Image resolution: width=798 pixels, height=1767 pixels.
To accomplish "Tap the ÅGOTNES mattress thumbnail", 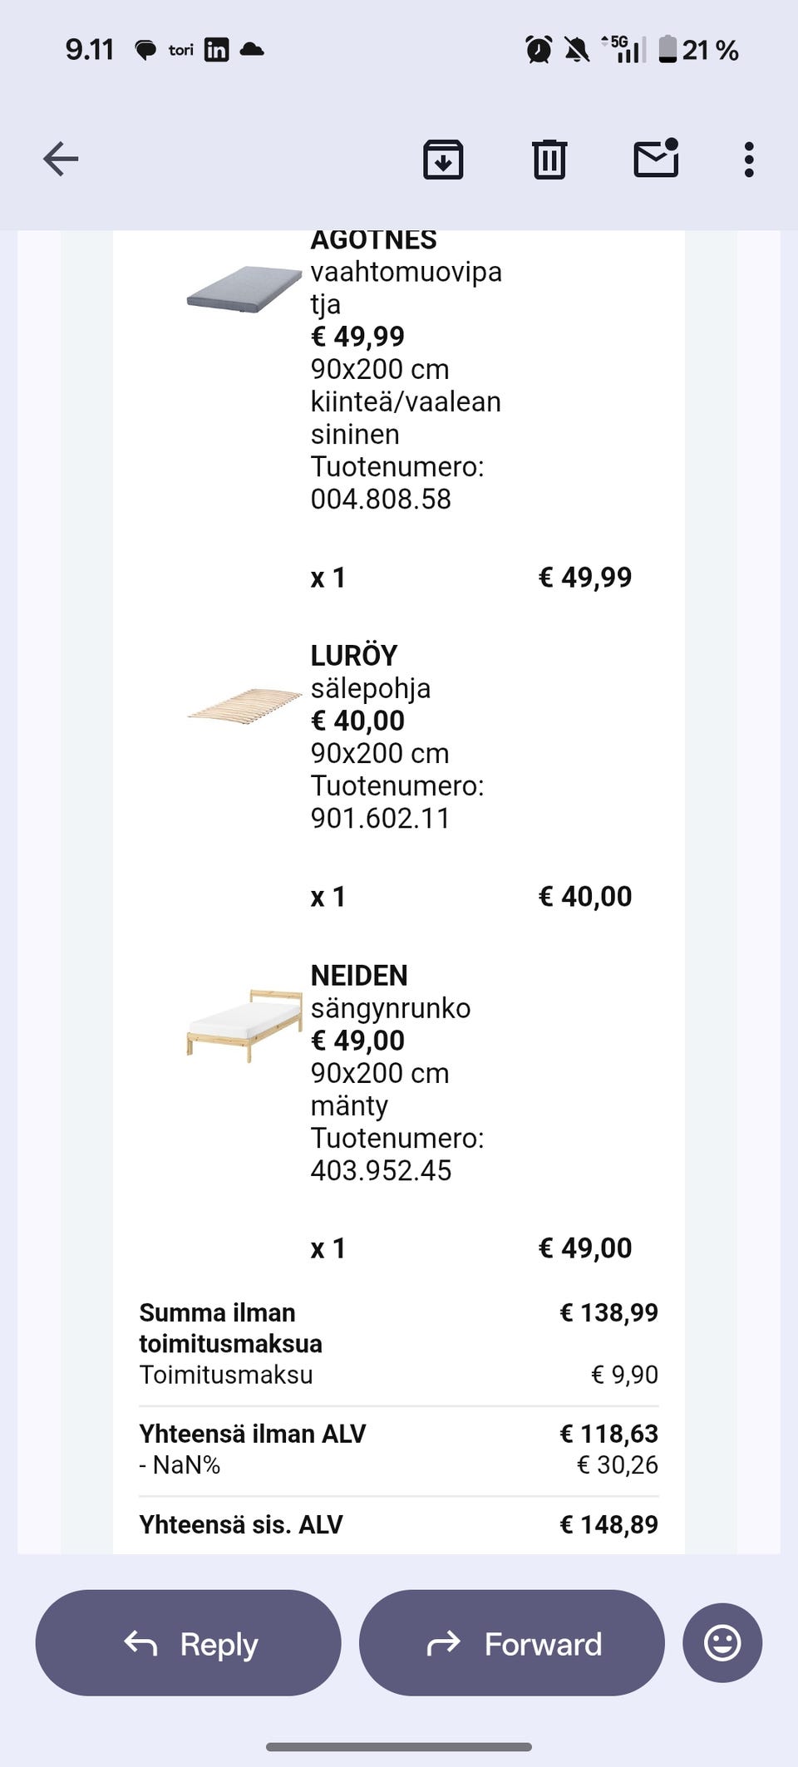I will (244, 290).
